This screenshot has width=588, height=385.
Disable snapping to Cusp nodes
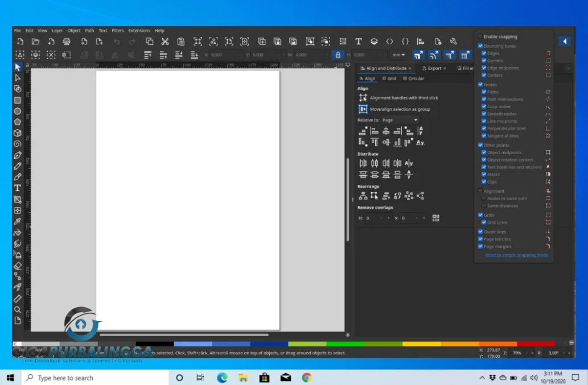(x=483, y=106)
